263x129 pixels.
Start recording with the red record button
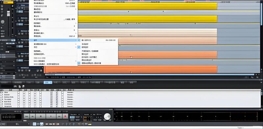tap(65, 116)
